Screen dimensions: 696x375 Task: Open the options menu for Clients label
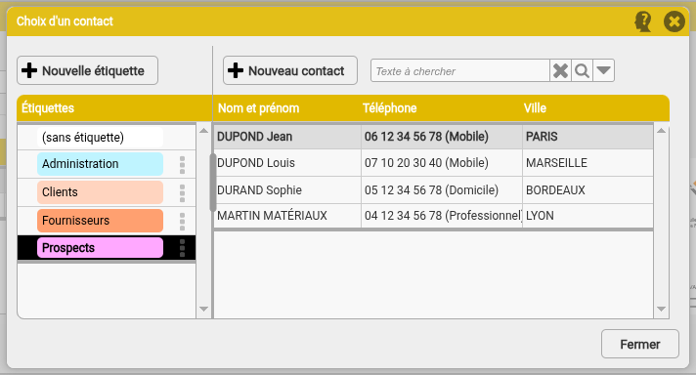(x=182, y=192)
